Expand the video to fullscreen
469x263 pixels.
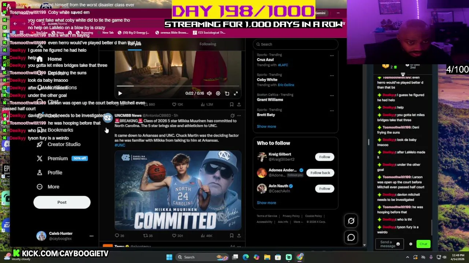pos(236,94)
